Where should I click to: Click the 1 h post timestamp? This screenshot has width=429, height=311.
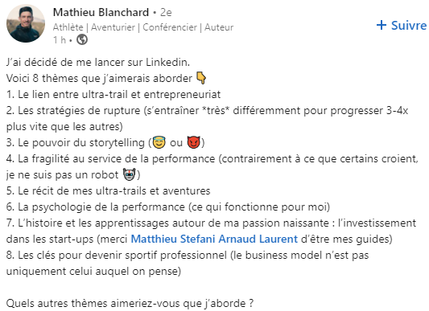click(x=60, y=40)
